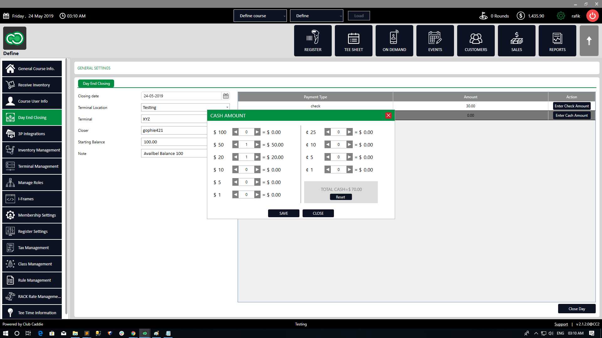
Task: Increase the $100 bill count
Action: (x=257, y=132)
